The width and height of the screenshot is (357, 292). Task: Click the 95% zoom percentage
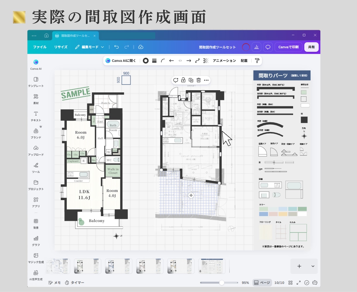pyautogui.click(x=245, y=283)
